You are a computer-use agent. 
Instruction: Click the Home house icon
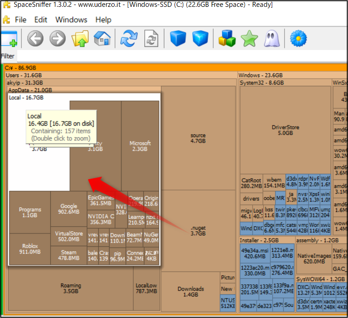pyautogui.click(x=102, y=38)
